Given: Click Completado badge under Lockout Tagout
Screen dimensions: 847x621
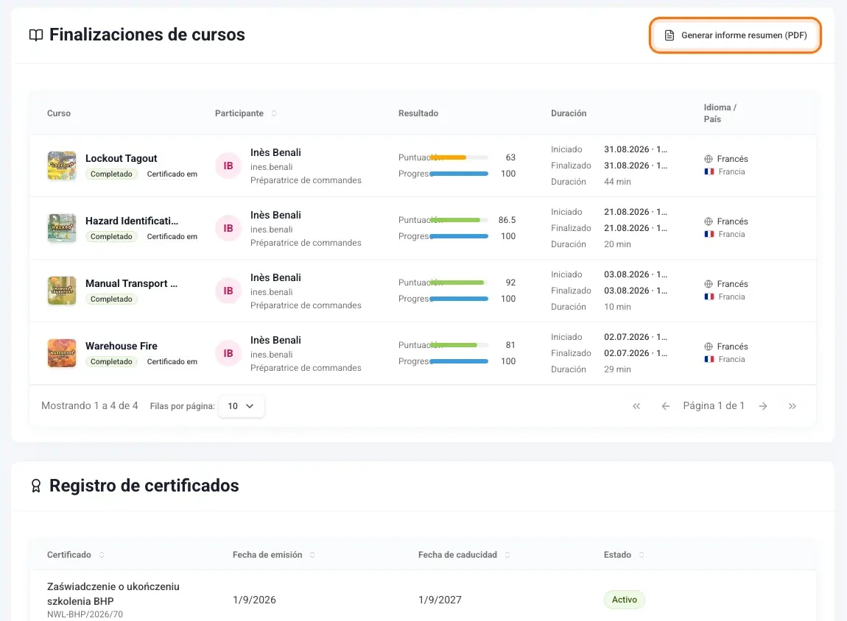Looking at the screenshot, I should click(111, 174).
